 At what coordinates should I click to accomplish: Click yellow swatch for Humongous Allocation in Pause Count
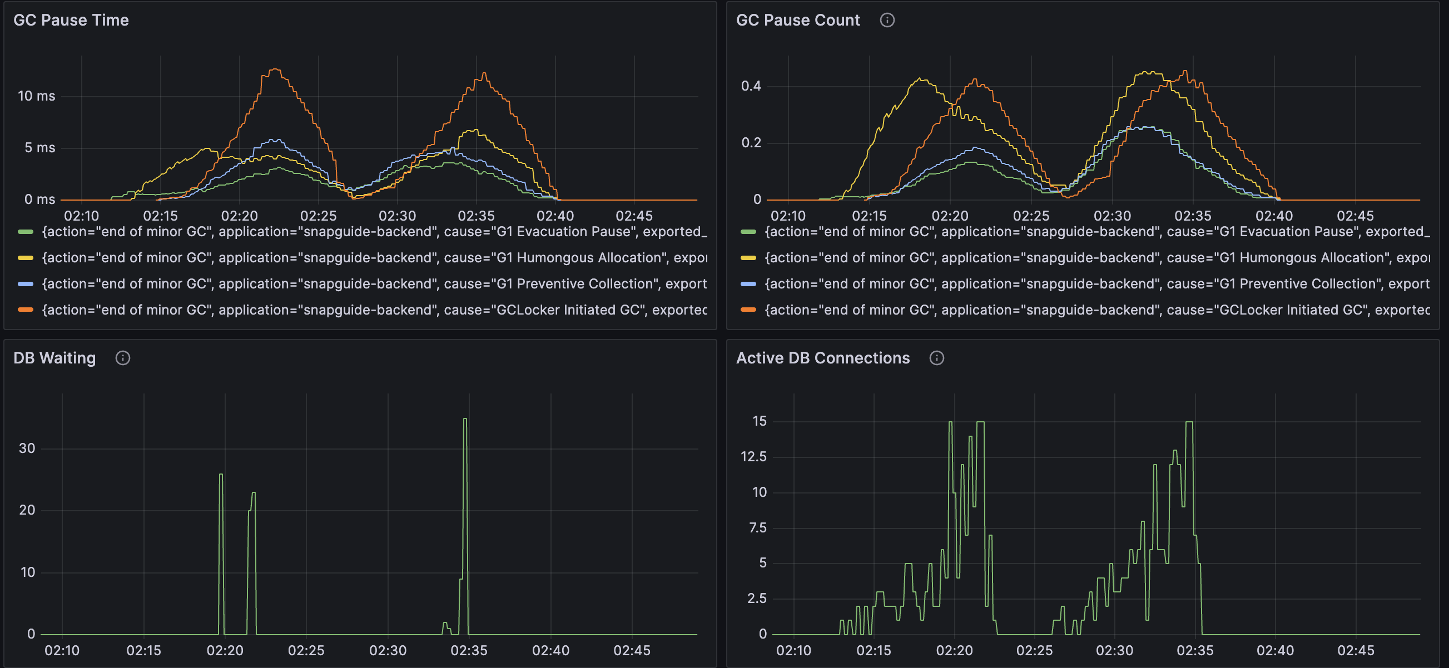point(748,257)
